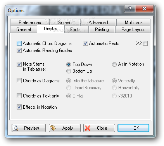Confirm settings with OK button
The image size is (164, 146).
pos(133,128)
